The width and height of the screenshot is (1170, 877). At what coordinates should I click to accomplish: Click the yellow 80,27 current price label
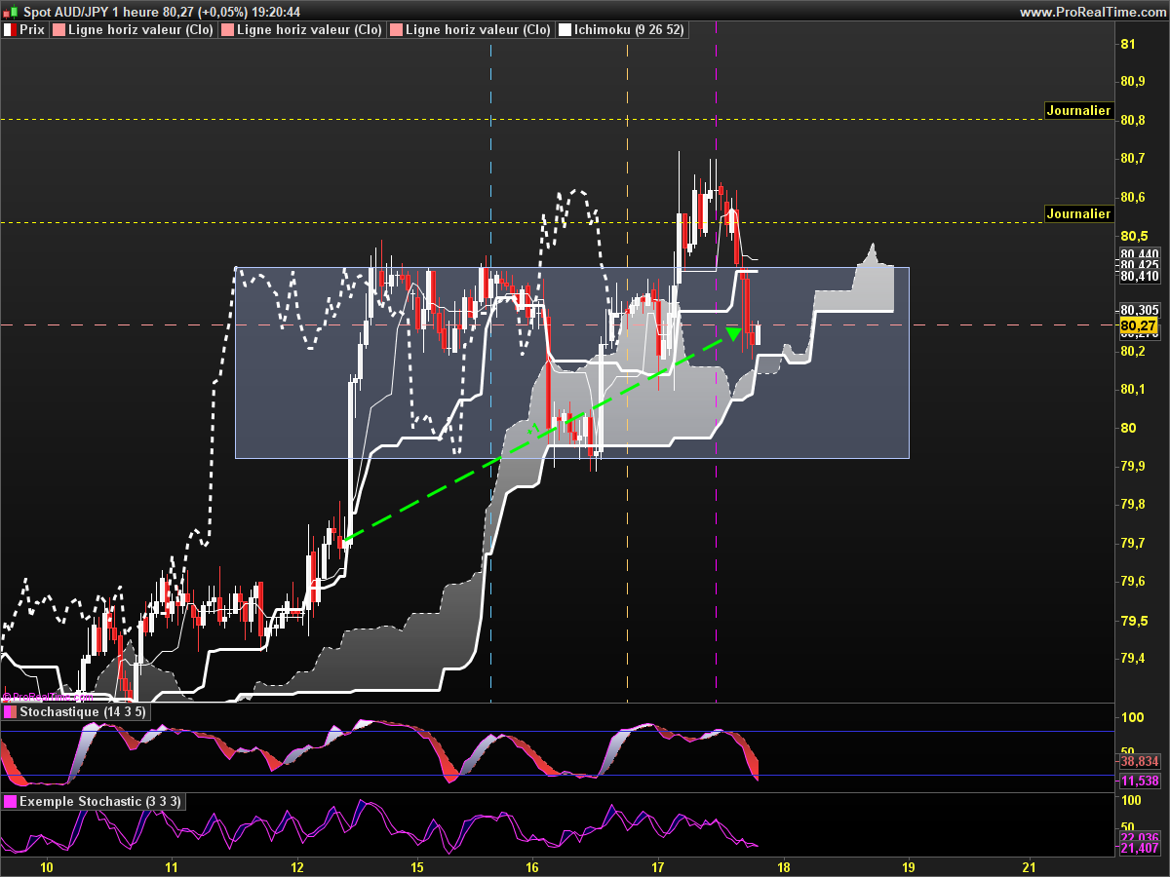1139,325
